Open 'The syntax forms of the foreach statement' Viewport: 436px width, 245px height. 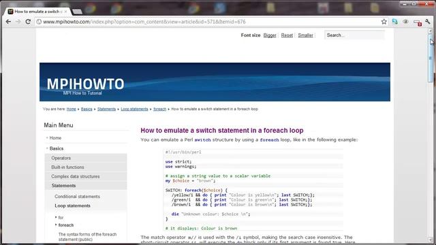[x=88, y=237]
